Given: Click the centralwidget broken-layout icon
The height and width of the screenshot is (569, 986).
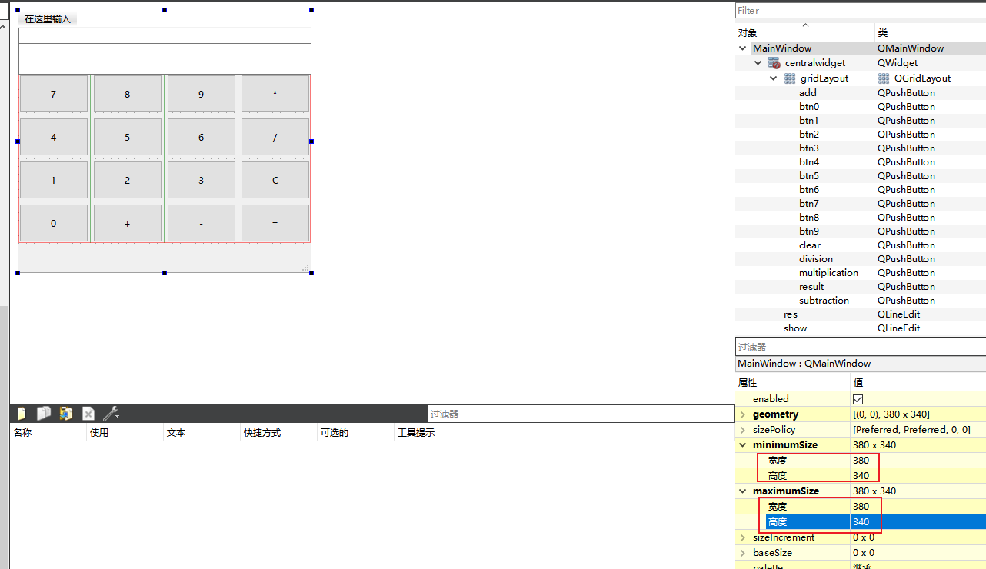Looking at the screenshot, I should click(774, 63).
